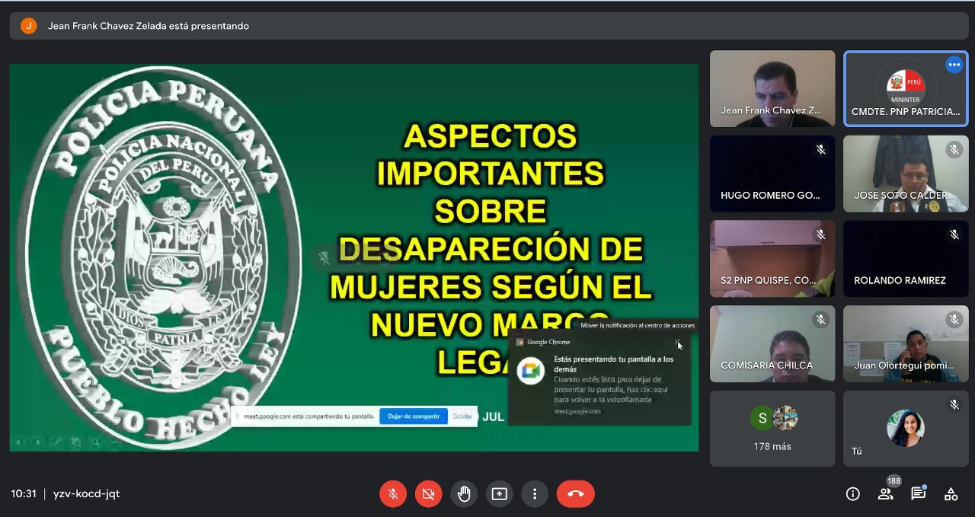This screenshot has width=975, height=517.
Task: Click the 'Estás presentando tu pantalla' notification title
Action: [x=613, y=364]
